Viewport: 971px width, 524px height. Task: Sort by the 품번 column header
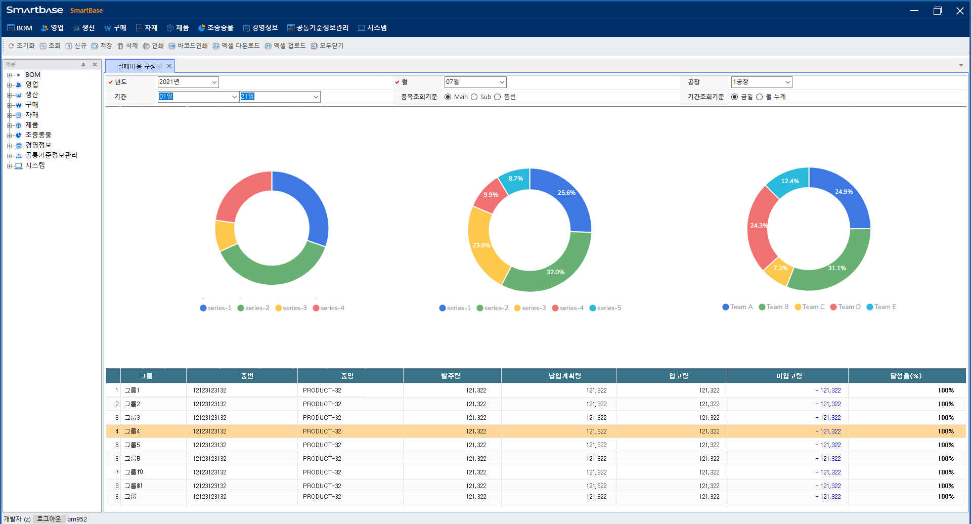point(247,376)
